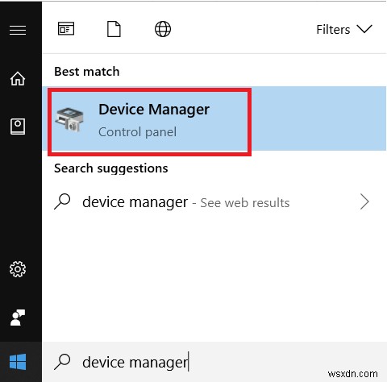Filter results by Web globe icon

pyautogui.click(x=163, y=29)
